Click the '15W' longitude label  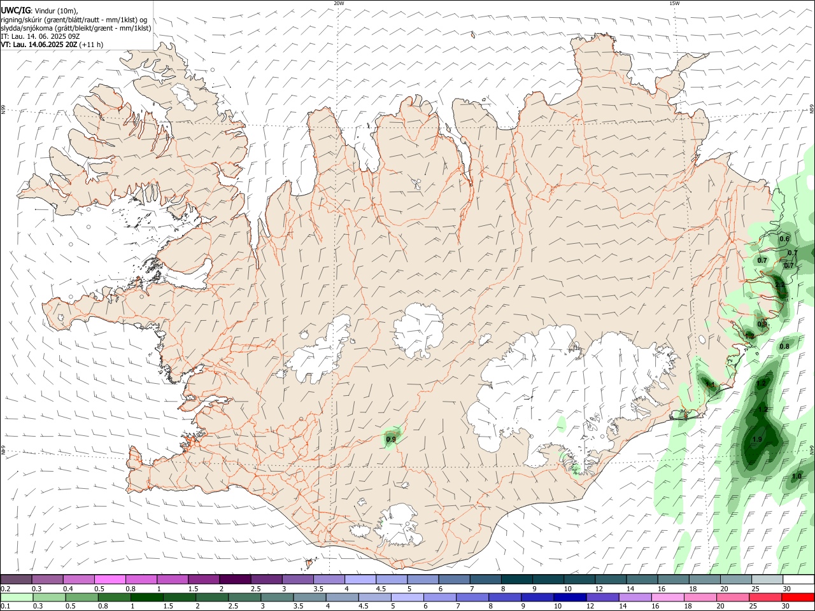pyautogui.click(x=674, y=3)
